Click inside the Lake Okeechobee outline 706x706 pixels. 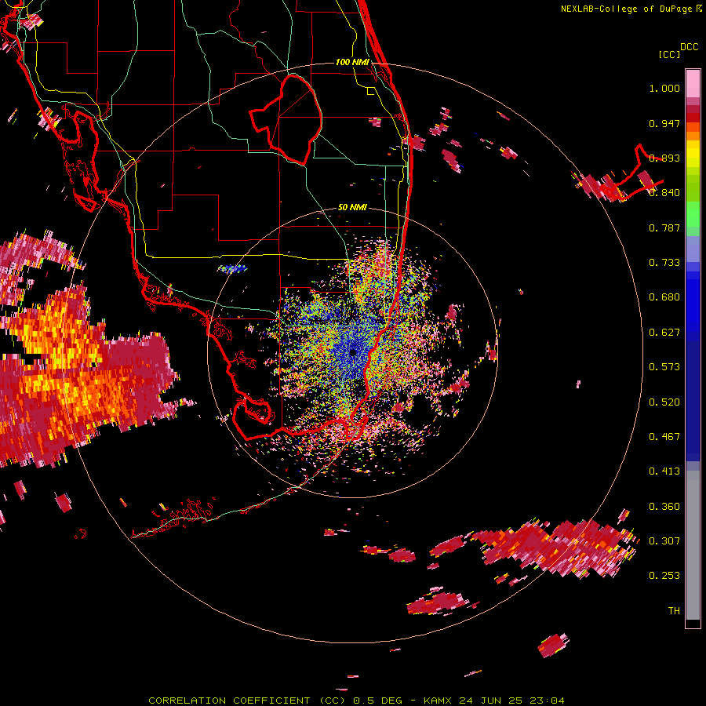293,119
